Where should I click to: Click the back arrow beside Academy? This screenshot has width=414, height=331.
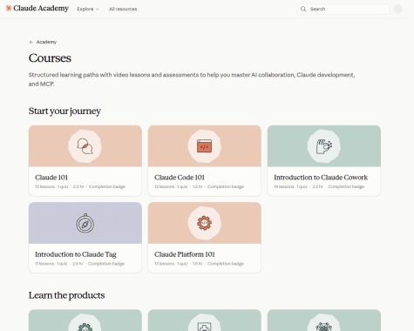coord(31,42)
